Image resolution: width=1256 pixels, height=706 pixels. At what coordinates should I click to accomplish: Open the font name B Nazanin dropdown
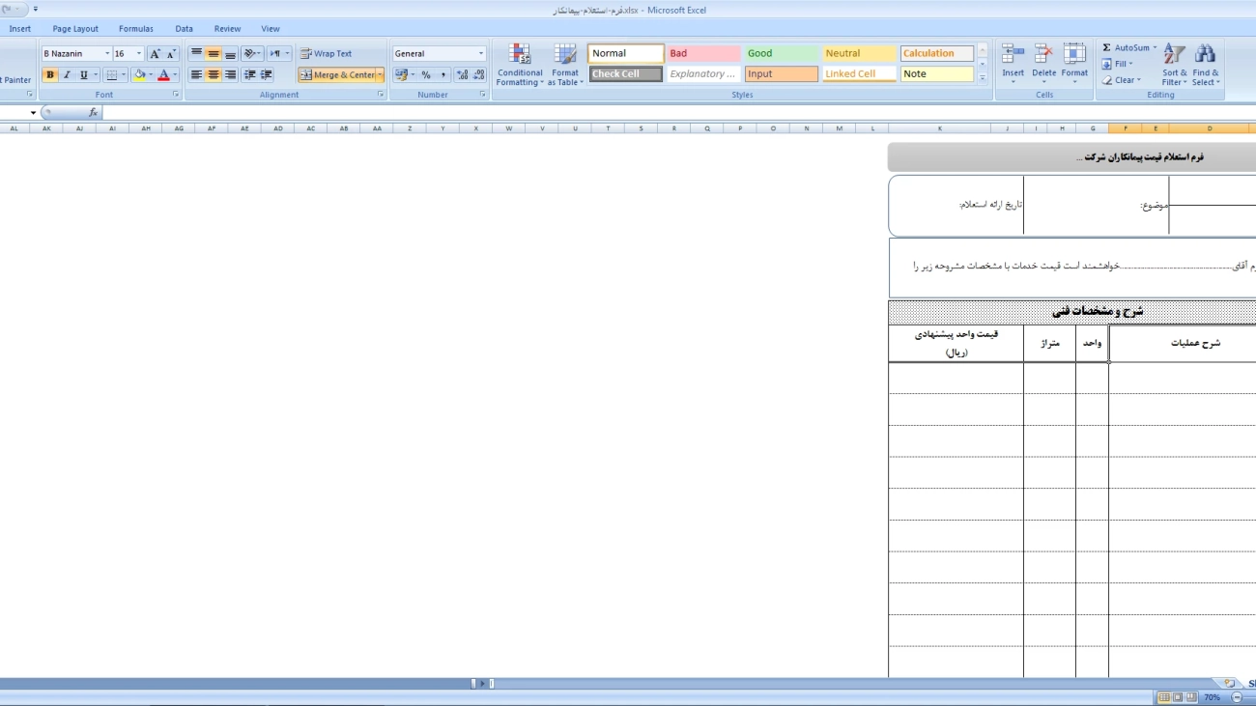coord(107,54)
